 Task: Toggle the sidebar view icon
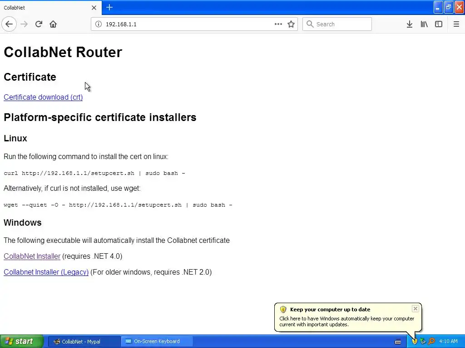(439, 24)
